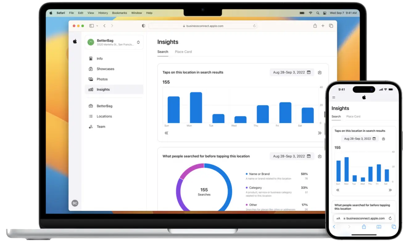Click the BC user avatar in sidebar
The width and height of the screenshot is (406, 243).
tap(75, 203)
